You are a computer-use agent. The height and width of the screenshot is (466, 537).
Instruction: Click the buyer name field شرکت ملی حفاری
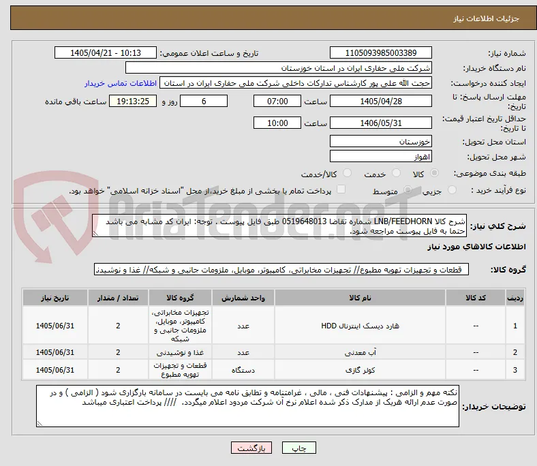click(279, 68)
